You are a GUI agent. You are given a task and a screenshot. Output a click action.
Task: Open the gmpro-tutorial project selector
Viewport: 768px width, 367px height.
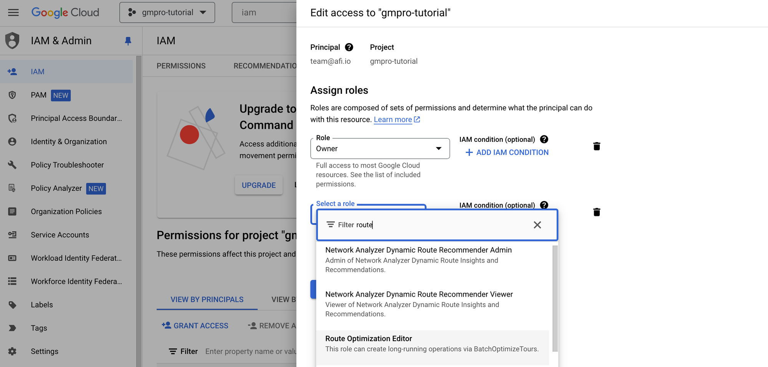coord(167,12)
